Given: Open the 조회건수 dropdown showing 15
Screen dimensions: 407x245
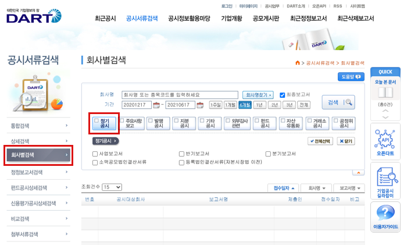Looking at the screenshot, I should (x=112, y=187).
